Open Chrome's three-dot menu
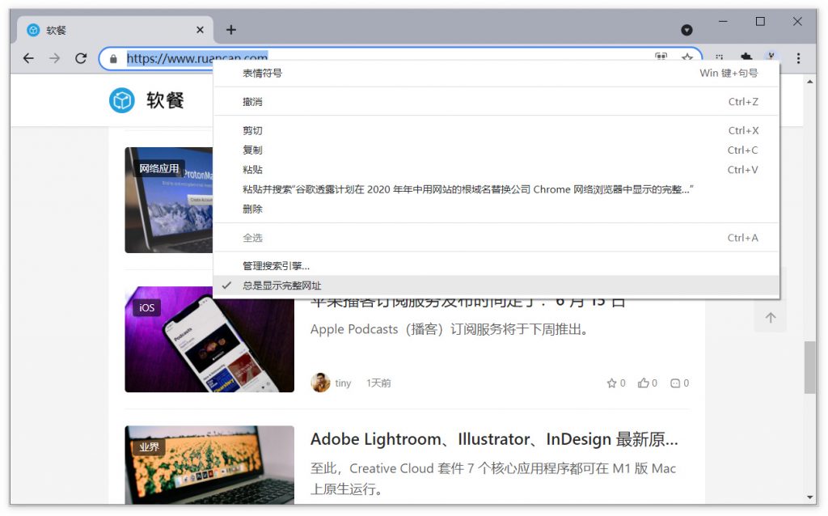The image size is (828, 516). click(x=798, y=58)
